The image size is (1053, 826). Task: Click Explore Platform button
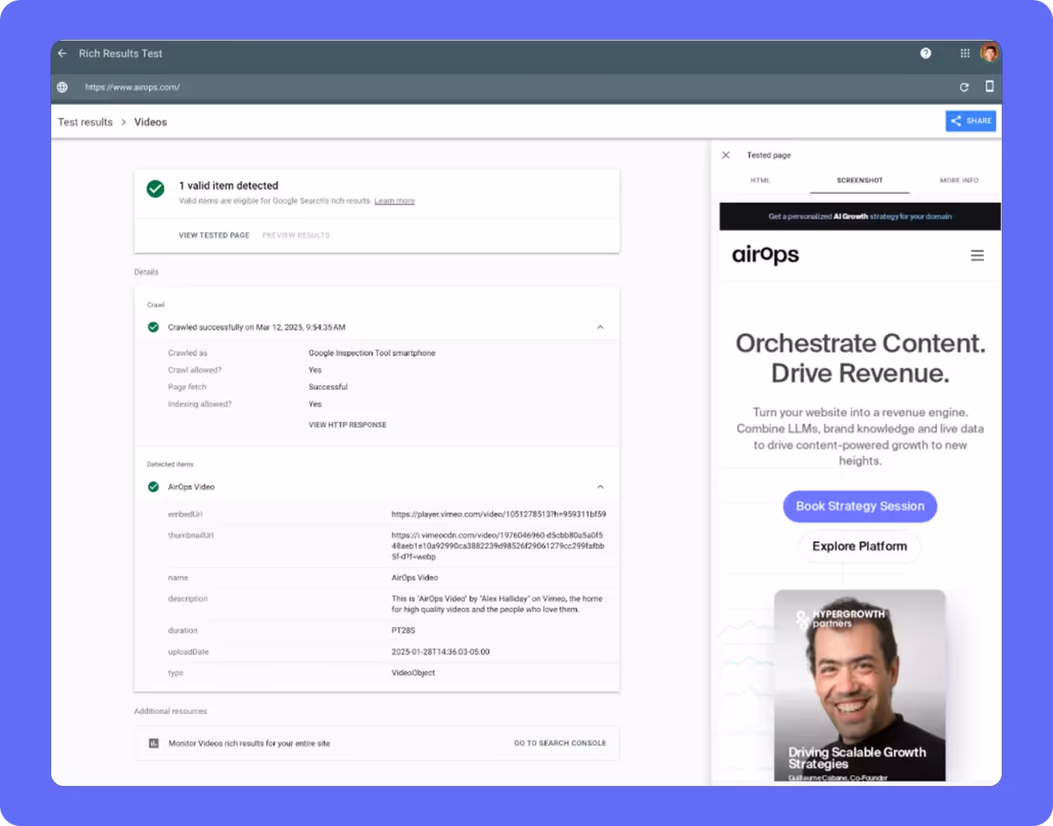[x=860, y=547]
